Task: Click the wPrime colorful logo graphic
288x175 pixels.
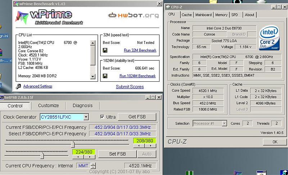Action: pyautogui.click(x=22, y=18)
